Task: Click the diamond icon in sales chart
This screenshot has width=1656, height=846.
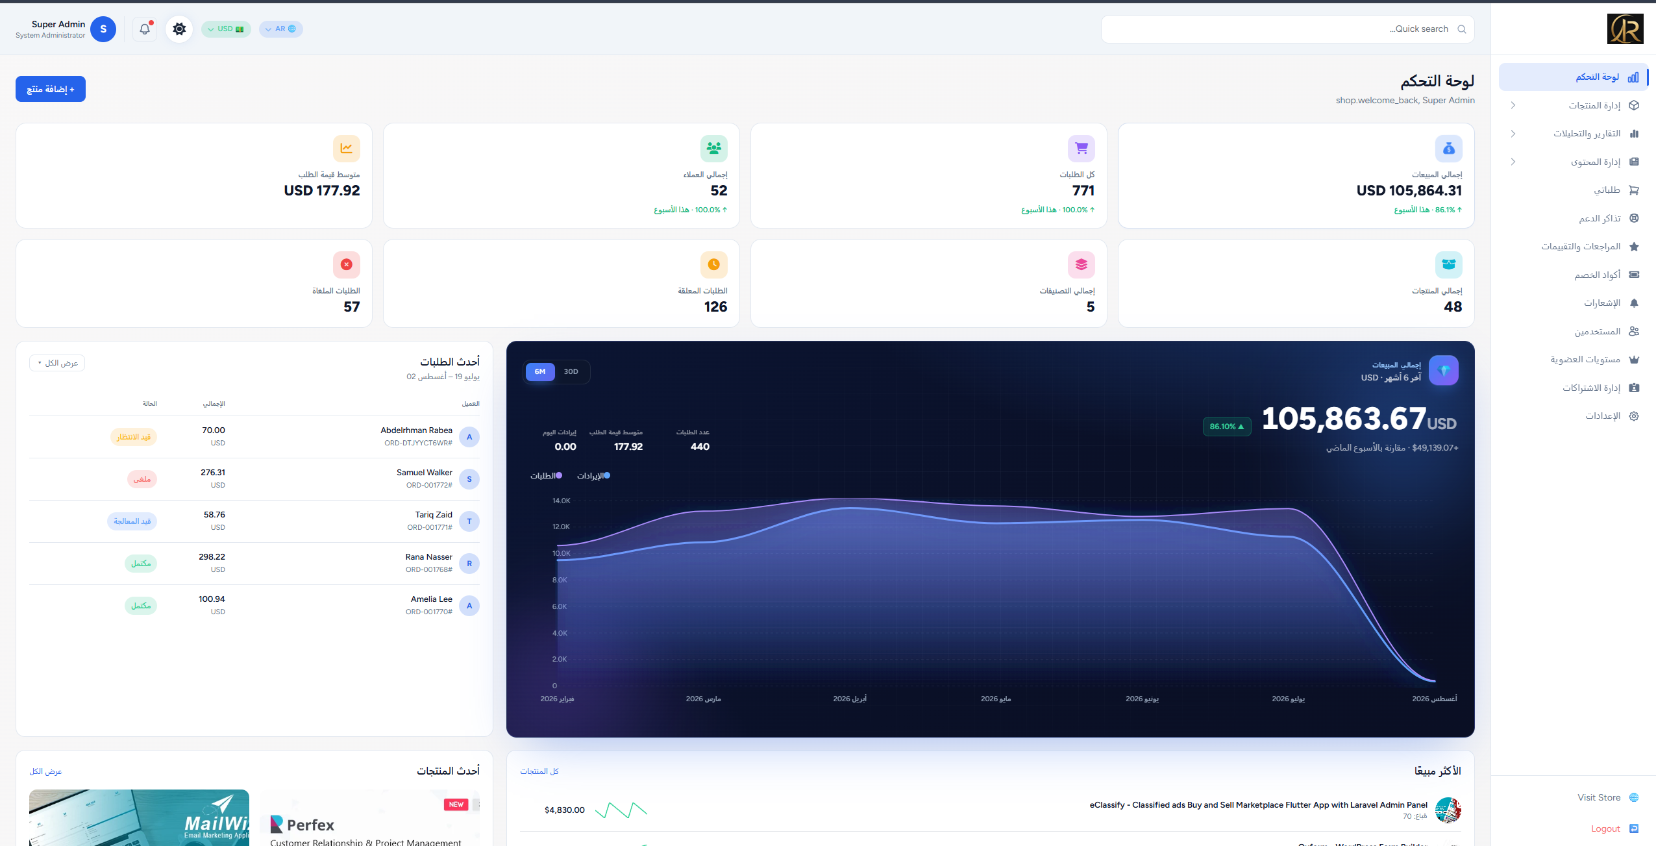Action: tap(1444, 371)
